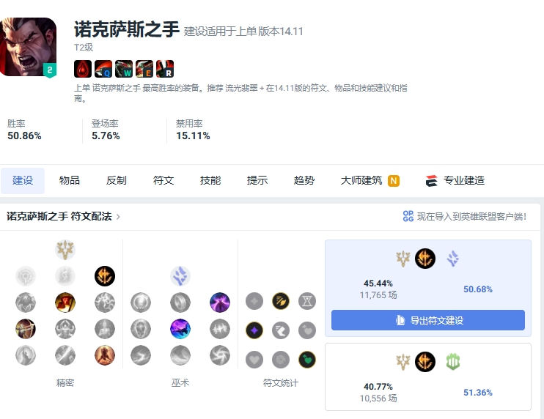Select the purple rune in Sorcery top row

(x=220, y=303)
